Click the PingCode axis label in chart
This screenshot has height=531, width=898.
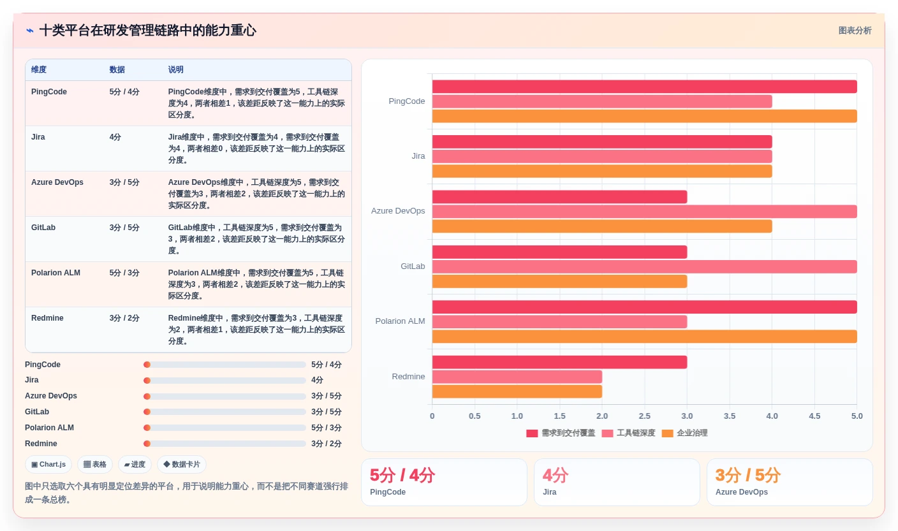(x=407, y=101)
